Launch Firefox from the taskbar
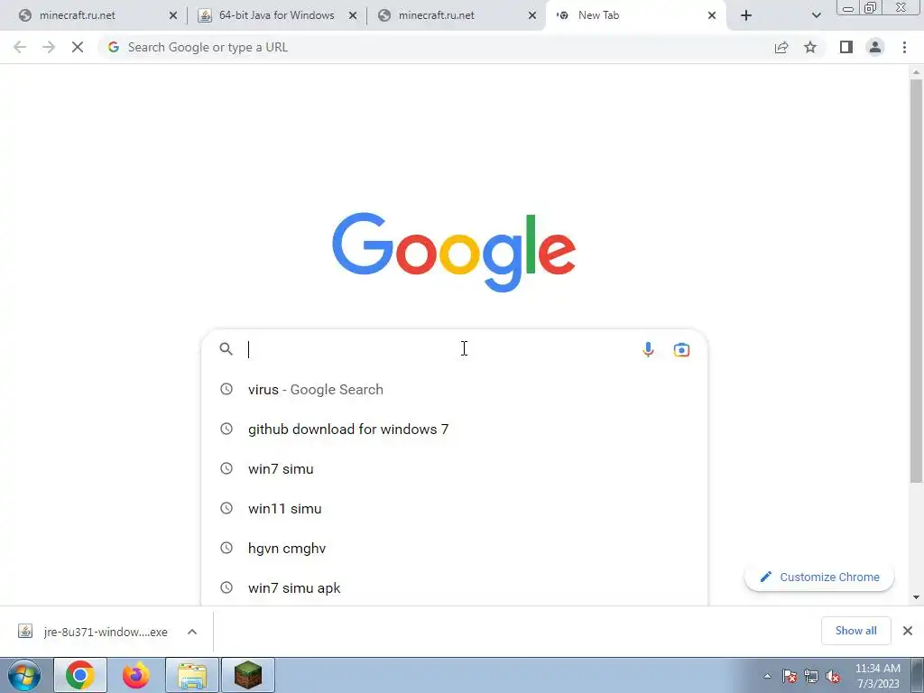The height and width of the screenshot is (693, 924). click(135, 675)
